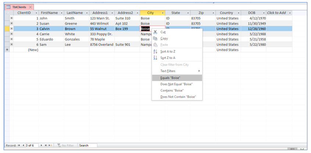Open the ClientID column dropdown arrow
The image size is (311, 153).
click(36, 13)
